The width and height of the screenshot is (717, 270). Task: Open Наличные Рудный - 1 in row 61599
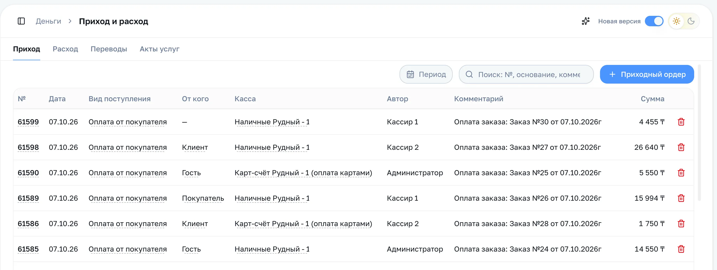coord(272,122)
